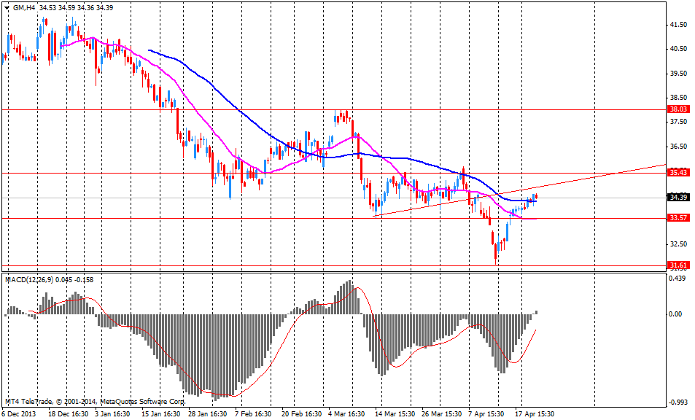695x420 pixels.
Task: Select the red horizontal line at 38.03
Action: 333,109
